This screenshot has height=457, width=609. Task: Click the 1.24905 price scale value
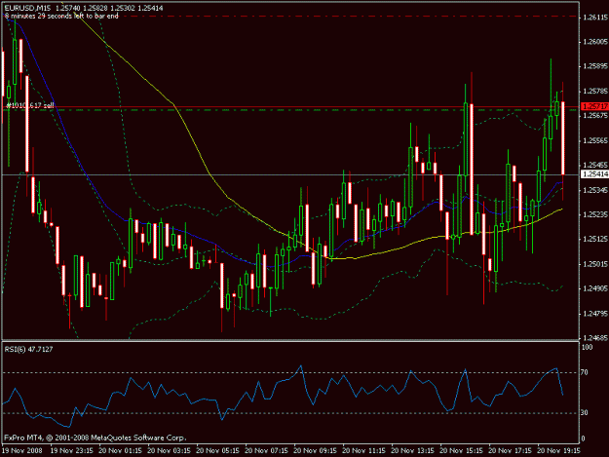coord(595,288)
